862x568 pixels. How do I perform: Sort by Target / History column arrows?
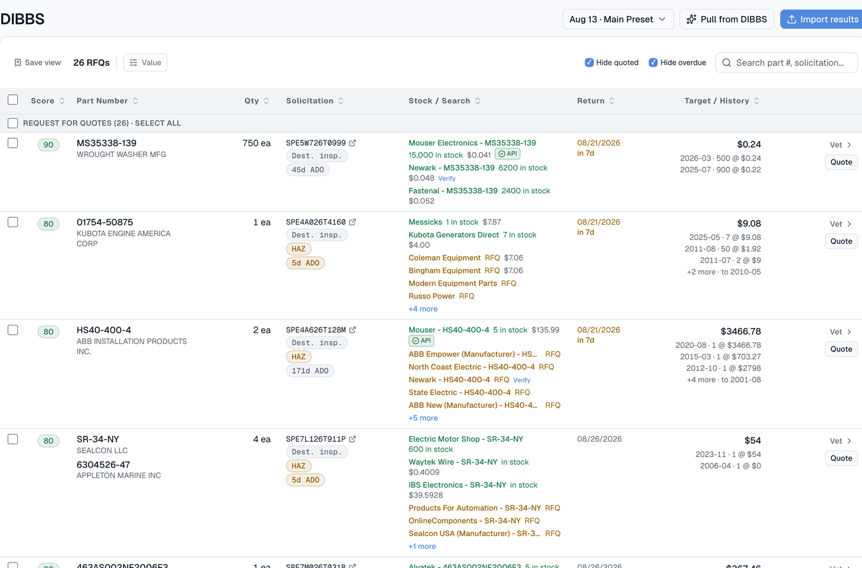click(x=757, y=101)
